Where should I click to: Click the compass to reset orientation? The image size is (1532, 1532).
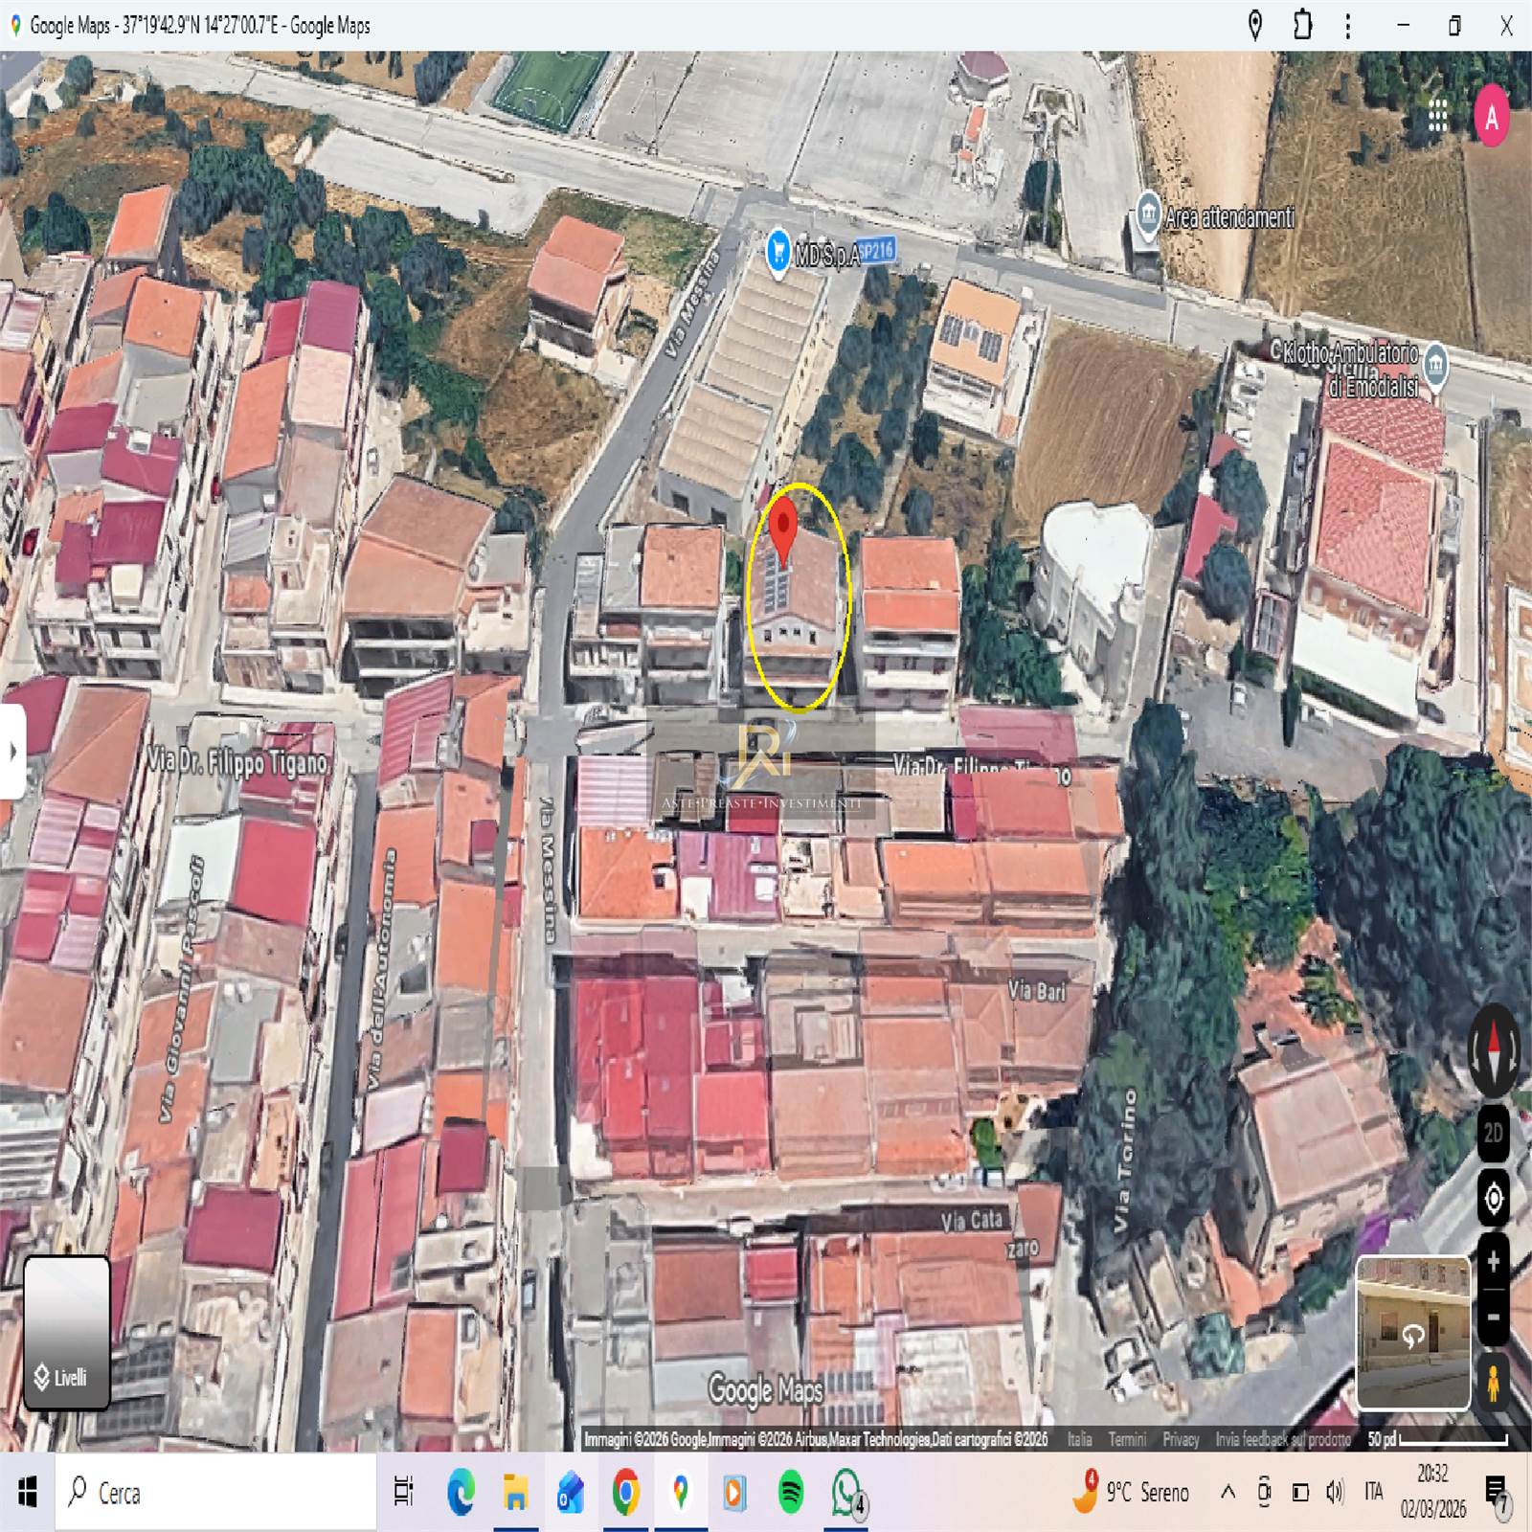click(x=1493, y=1050)
